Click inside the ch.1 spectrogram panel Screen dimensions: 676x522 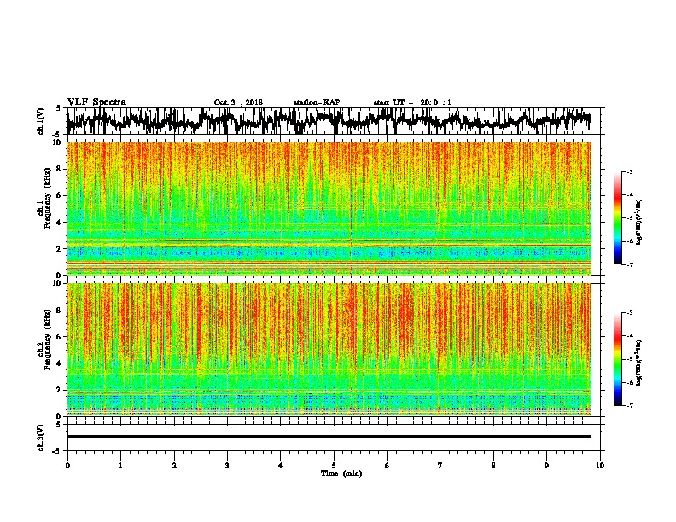[x=329, y=208]
